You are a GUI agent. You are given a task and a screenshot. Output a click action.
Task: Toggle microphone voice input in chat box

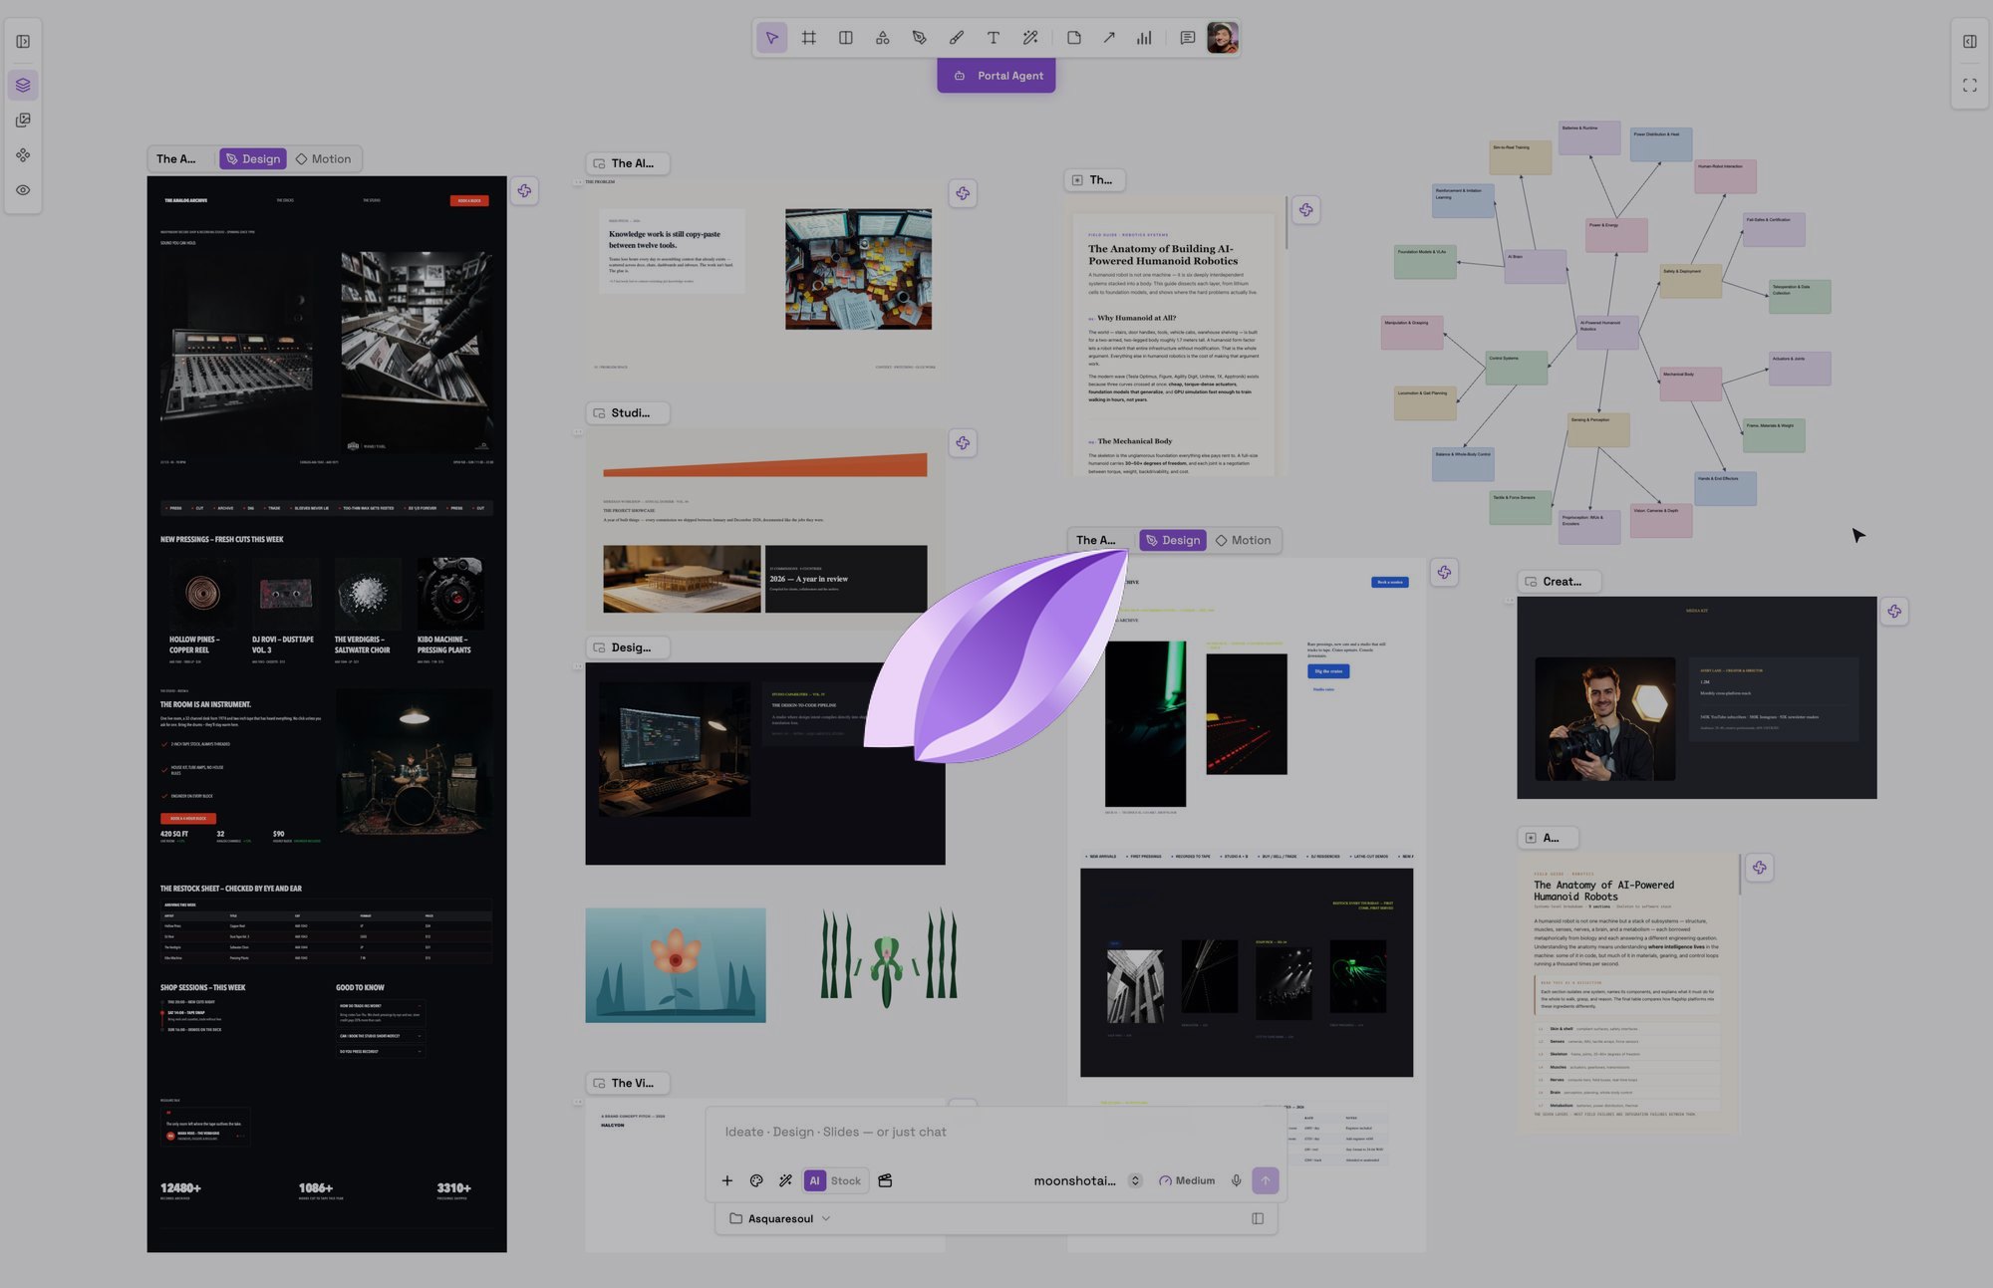(1237, 1180)
